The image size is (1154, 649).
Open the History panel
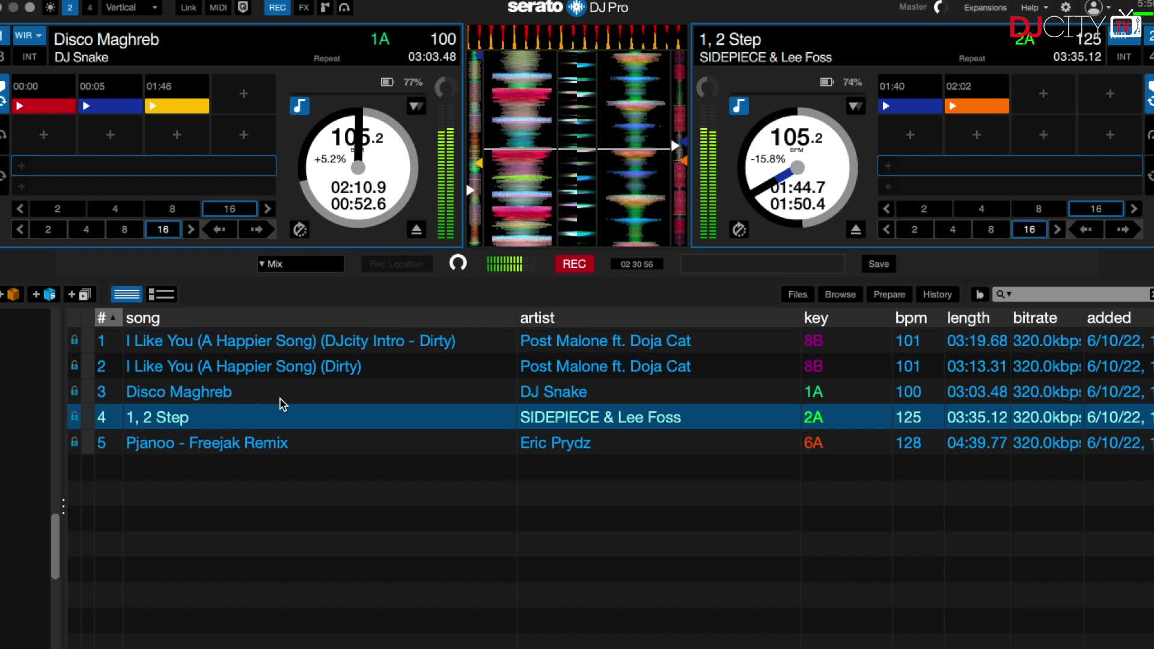pos(937,294)
